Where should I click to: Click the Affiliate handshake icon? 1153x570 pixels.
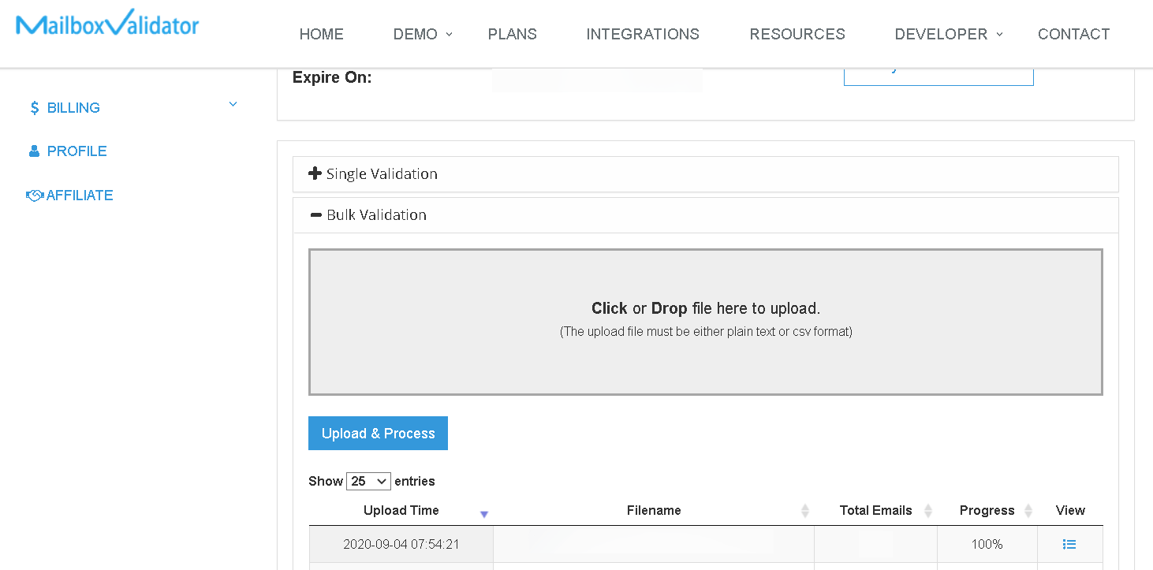point(34,196)
